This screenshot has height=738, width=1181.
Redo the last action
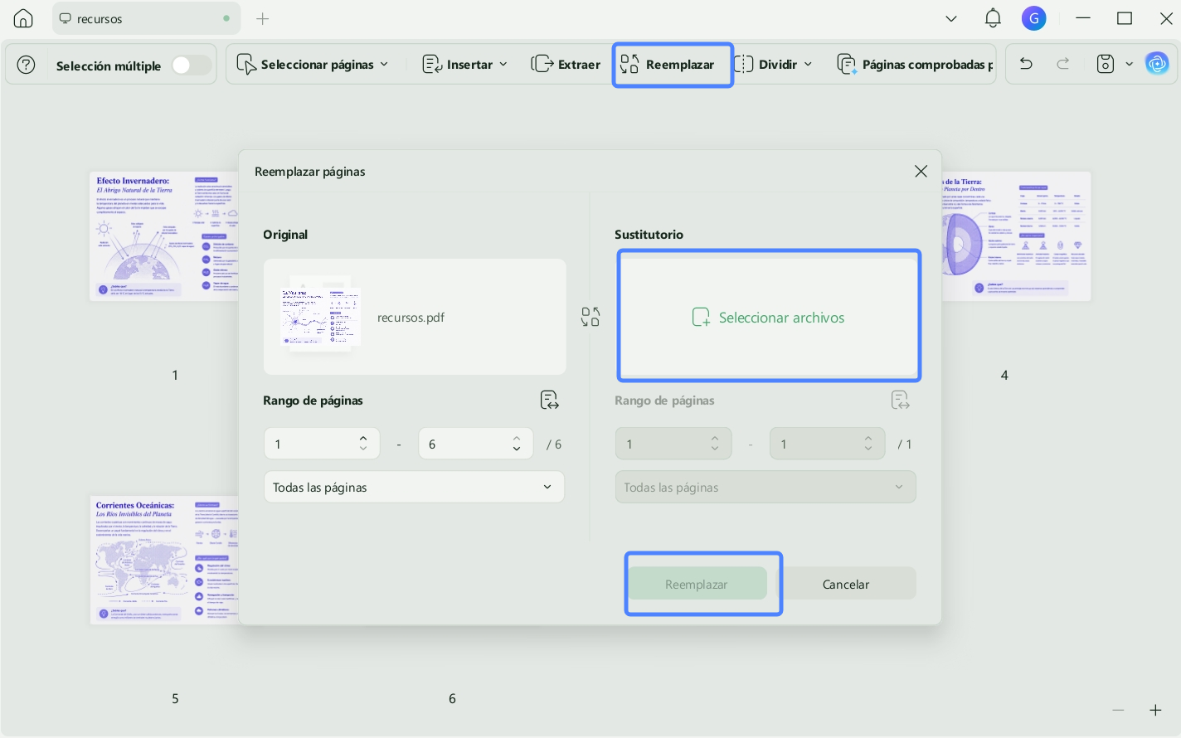coord(1063,64)
